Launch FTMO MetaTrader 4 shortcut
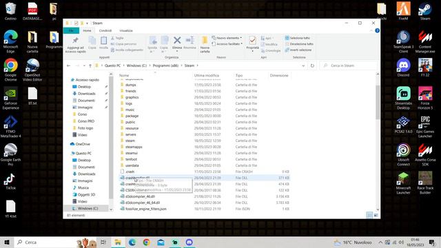 (11, 127)
